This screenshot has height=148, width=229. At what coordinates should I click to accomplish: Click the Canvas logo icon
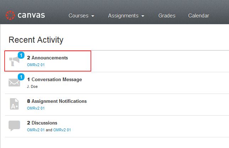10,15
